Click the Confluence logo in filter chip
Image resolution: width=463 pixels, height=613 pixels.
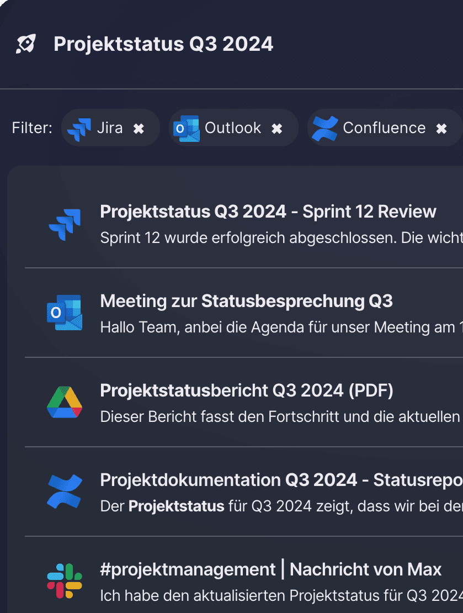click(x=324, y=128)
